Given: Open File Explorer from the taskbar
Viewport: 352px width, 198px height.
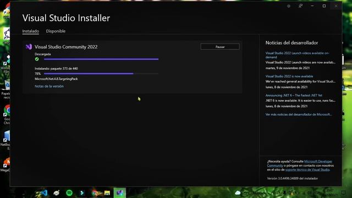Looking at the screenshot, I should pos(107,193).
